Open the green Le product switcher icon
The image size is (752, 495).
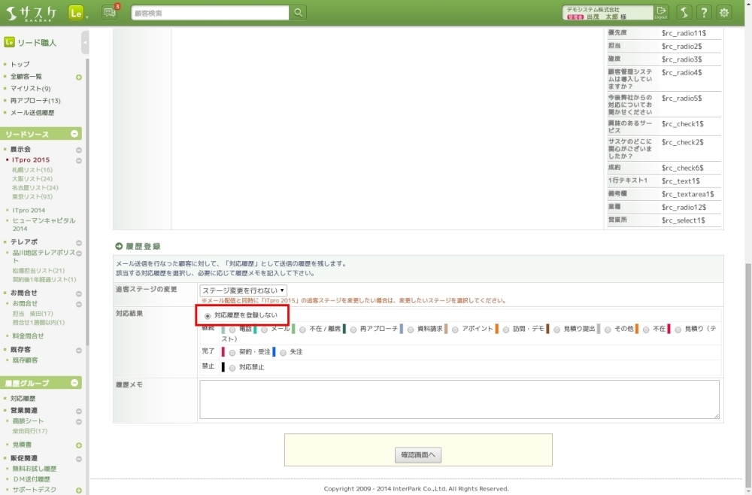(x=76, y=13)
